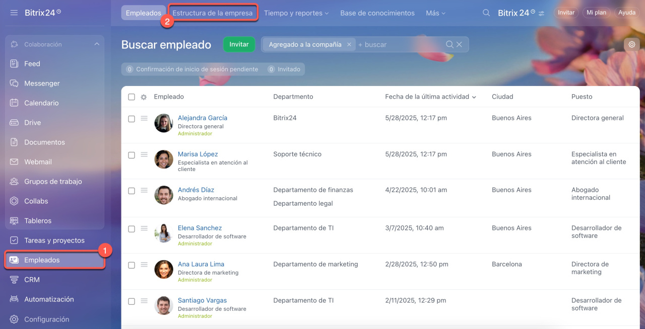Click column settings gear in table header

144,97
